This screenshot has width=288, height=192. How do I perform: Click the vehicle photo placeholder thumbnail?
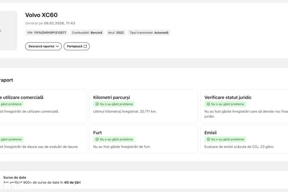pyautogui.click(x=7, y=31)
